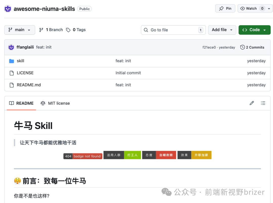Click the repository owner avatar beside the title
Viewport: 273px width, 203px height.
click(x=8, y=9)
